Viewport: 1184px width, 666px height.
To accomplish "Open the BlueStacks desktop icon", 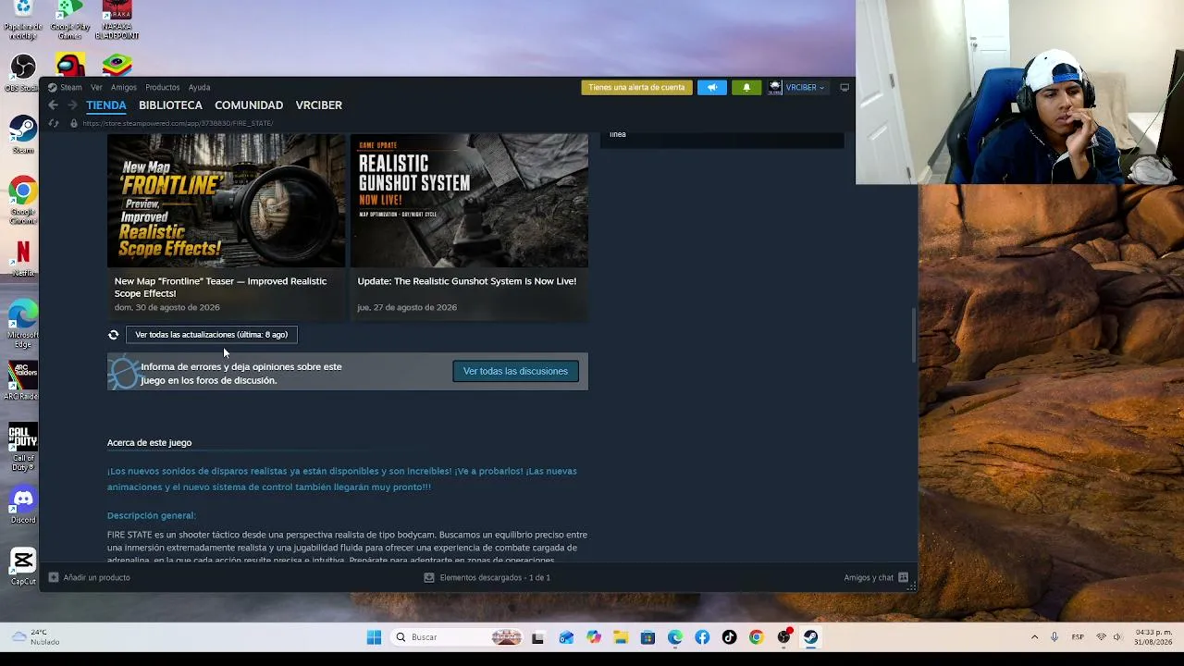I will pos(117,65).
